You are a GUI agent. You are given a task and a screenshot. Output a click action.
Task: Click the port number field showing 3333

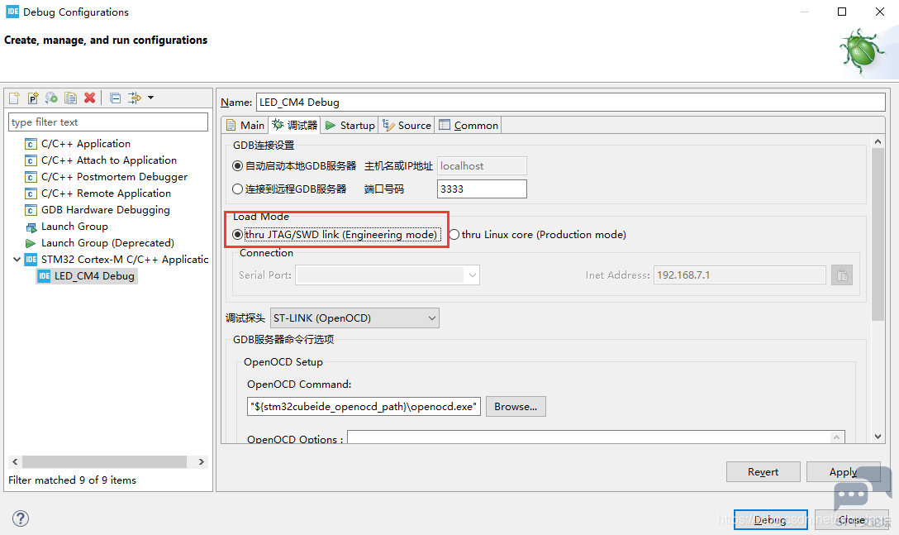(482, 189)
